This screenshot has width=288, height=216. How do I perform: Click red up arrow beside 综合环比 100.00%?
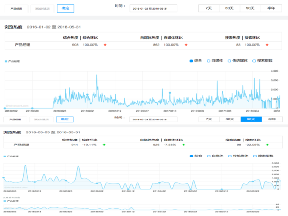click(105, 45)
